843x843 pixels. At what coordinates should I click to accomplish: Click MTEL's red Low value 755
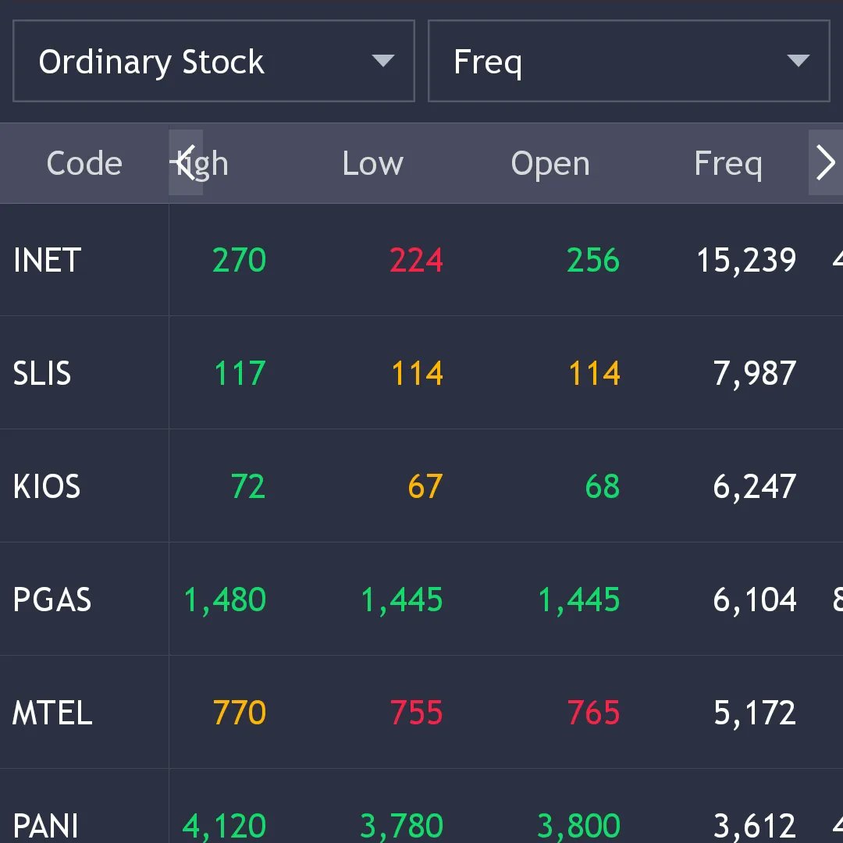416,712
